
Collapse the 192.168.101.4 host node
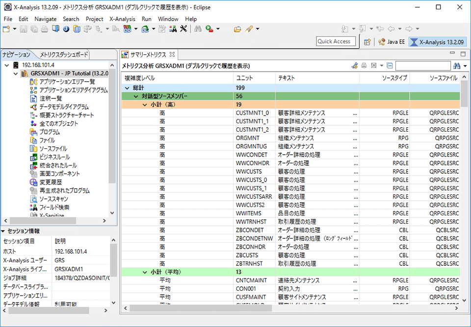pyautogui.click(x=7, y=65)
